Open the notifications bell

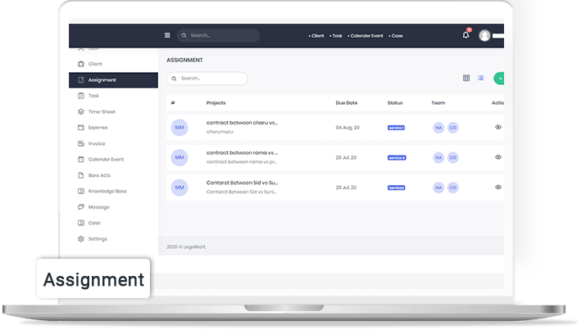point(466,35)
